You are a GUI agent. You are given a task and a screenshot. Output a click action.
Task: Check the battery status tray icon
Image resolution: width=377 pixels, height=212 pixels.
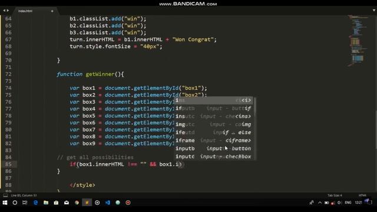[326, 203]
